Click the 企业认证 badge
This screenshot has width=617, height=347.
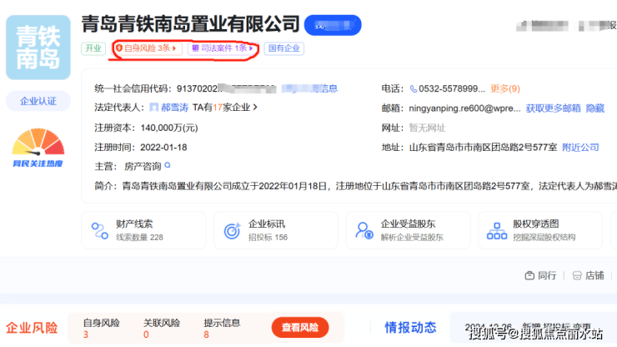(x=38, y=101)
